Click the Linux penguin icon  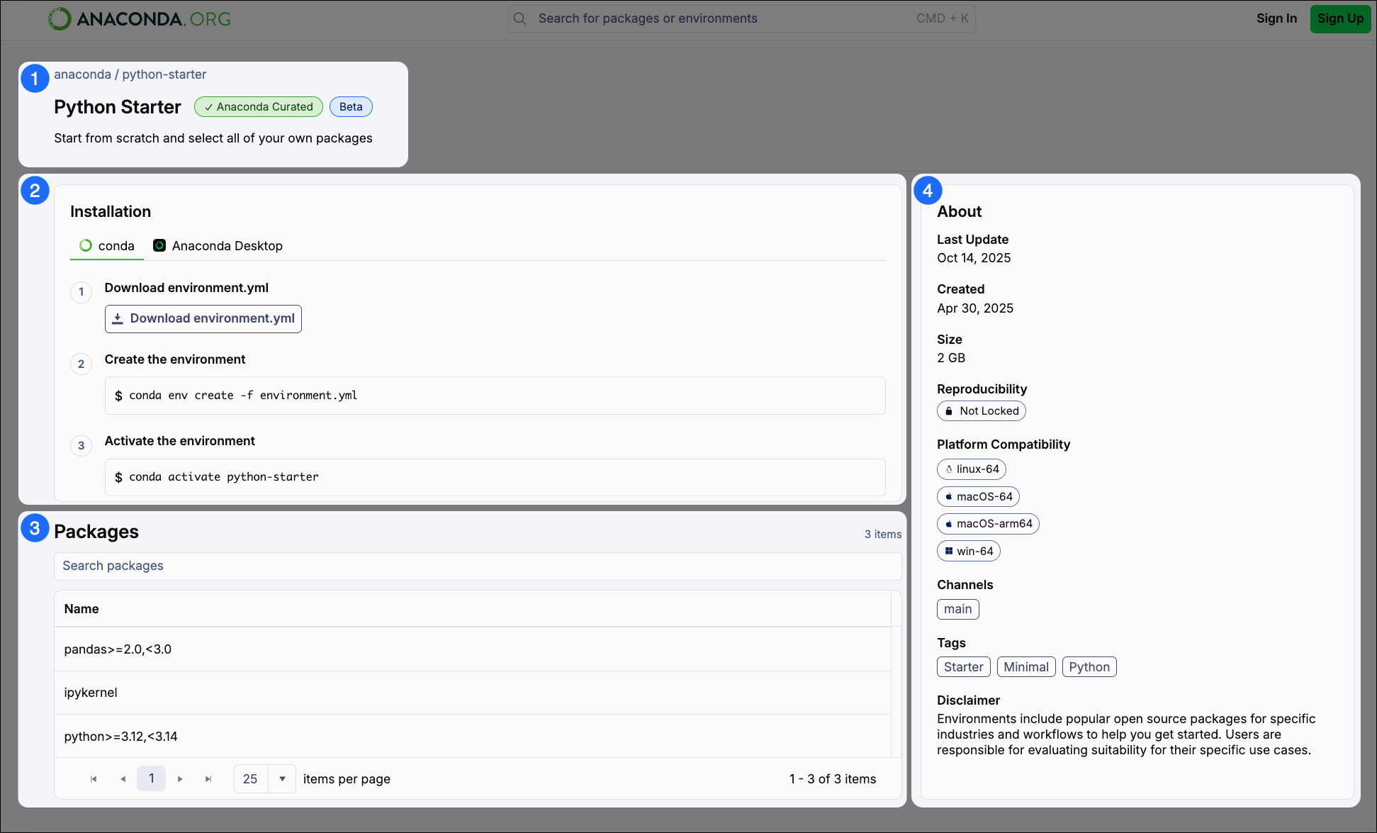(949, 469)
